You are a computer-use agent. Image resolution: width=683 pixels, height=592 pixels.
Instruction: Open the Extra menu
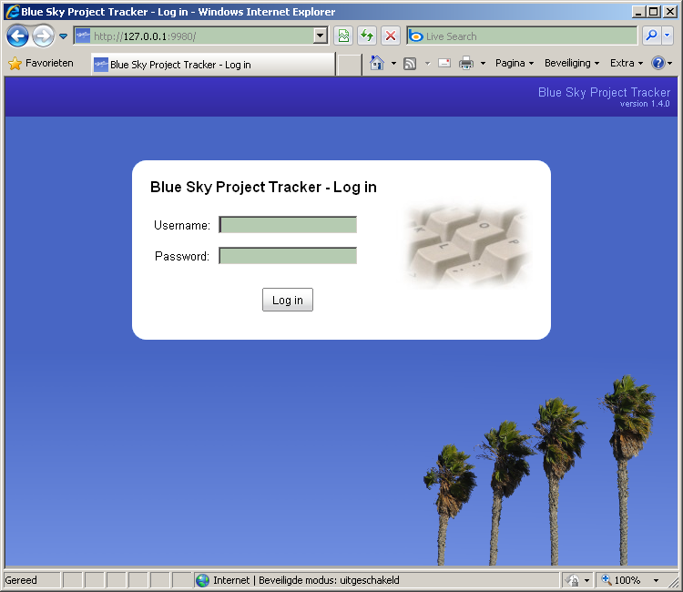(627, 63)
